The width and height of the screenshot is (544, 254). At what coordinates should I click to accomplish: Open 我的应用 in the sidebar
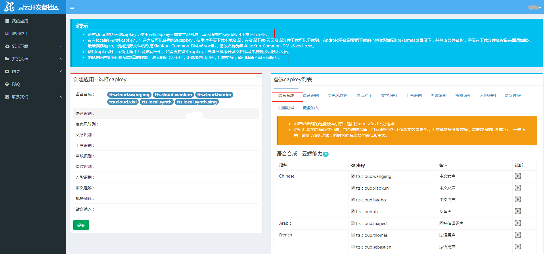point(33,21)
